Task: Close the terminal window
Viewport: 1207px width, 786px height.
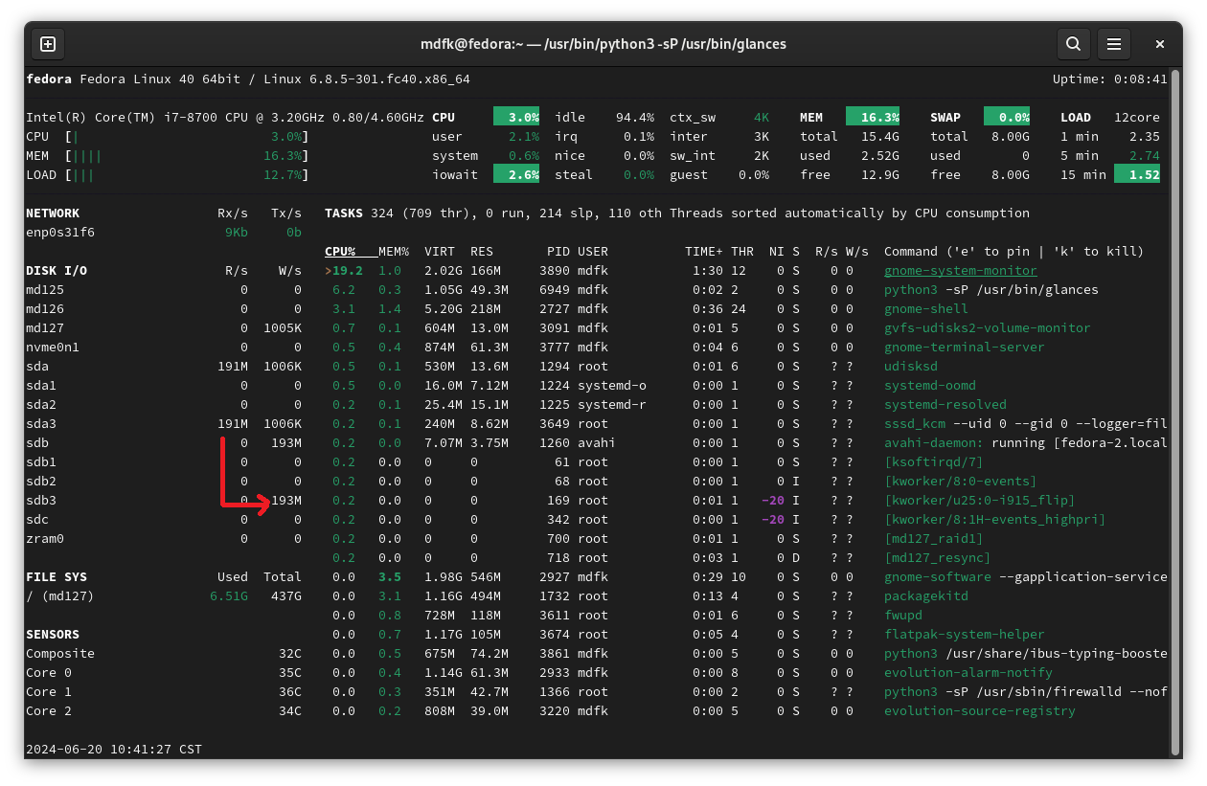Action: pos(1160,44)
